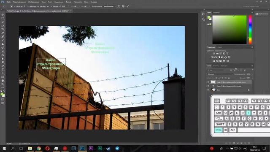Add a Curves adjustment layer

(x=221, y=54)
